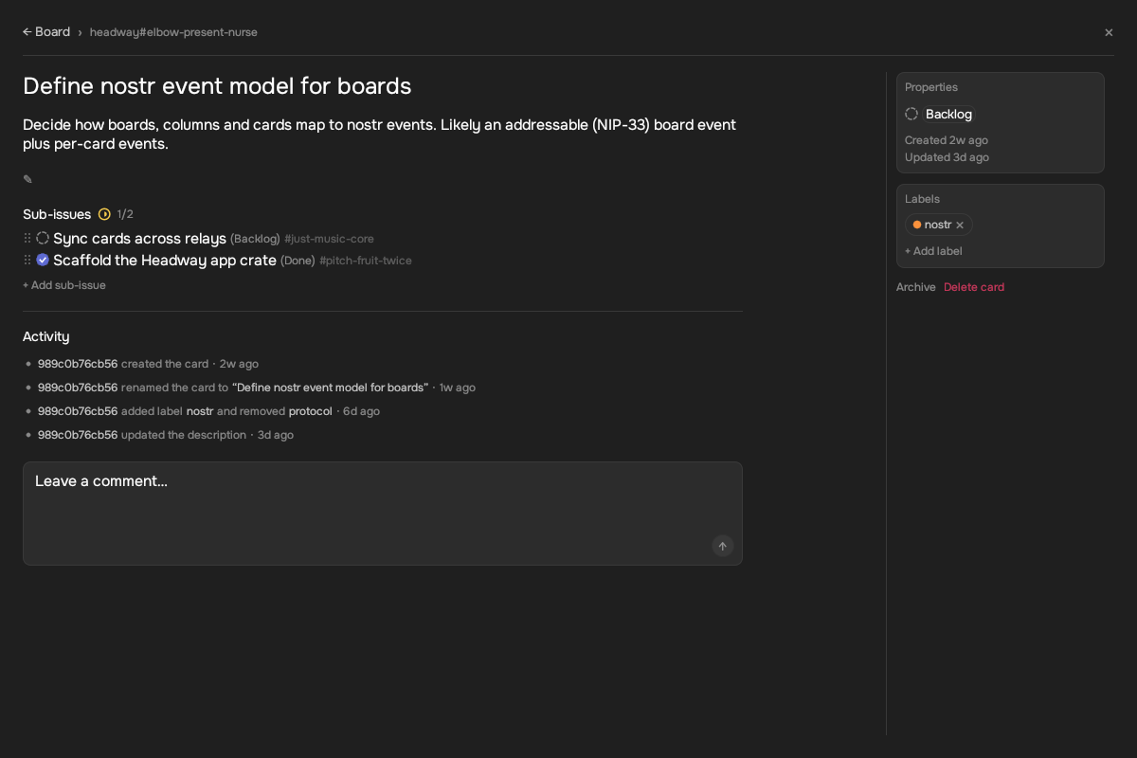The height and width of the screenshot is (758, 1137).
Task: Close the card detail dialog
Action: [1109, 32]
